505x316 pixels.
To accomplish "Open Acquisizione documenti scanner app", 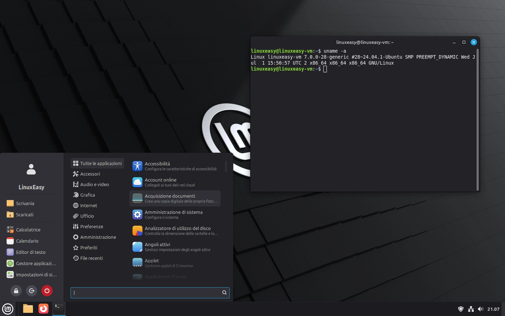I will tap(175, 198).
